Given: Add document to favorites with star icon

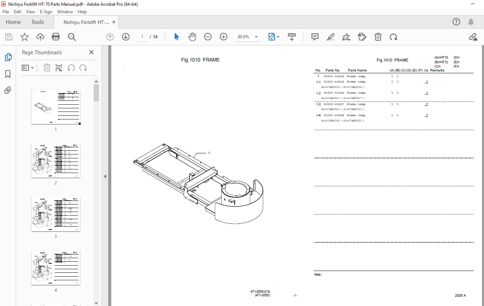Looking at the screenshot, I should 25,37.
